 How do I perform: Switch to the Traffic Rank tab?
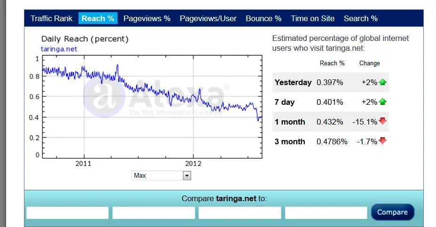tap(51, 18)
